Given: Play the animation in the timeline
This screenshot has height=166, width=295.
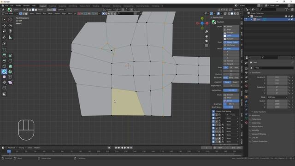Looking at the screenshot, I should pyautogui.click(x=125, y=148).
